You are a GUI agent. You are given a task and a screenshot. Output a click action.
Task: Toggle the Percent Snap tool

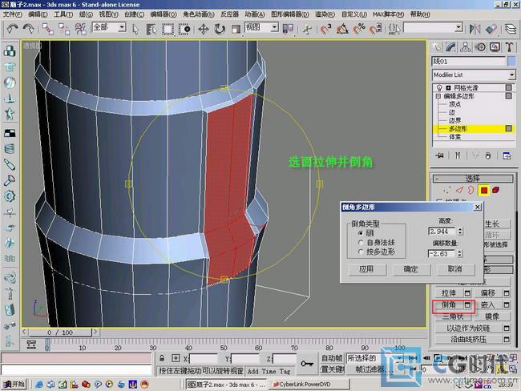(x=359, y=29)
